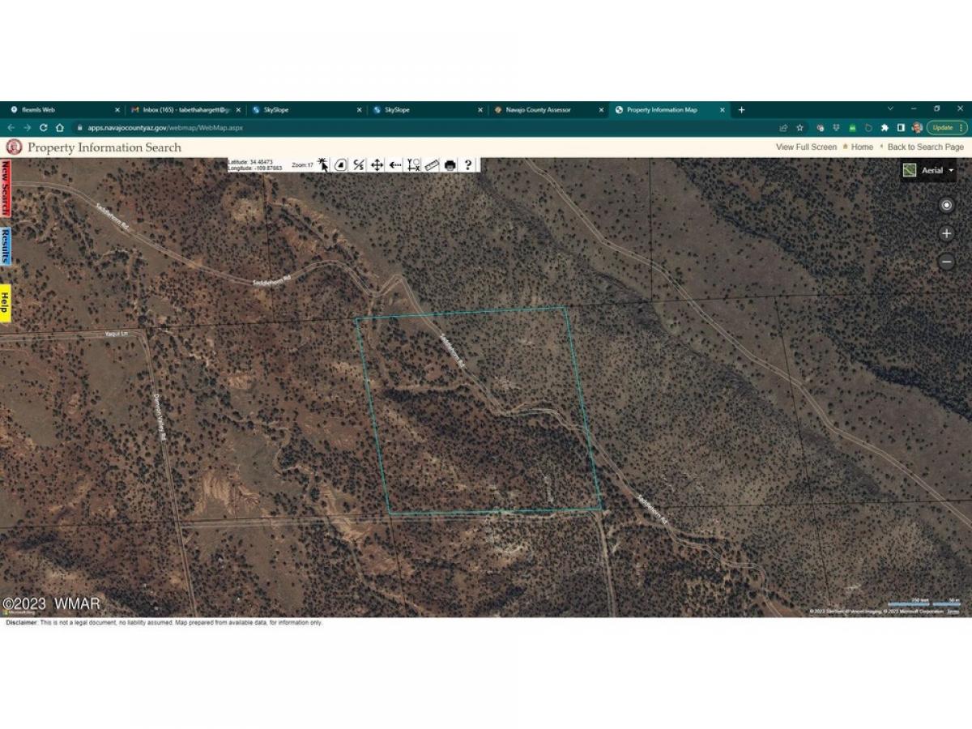Activate the pan tool with four arrows

click(376, 164)
